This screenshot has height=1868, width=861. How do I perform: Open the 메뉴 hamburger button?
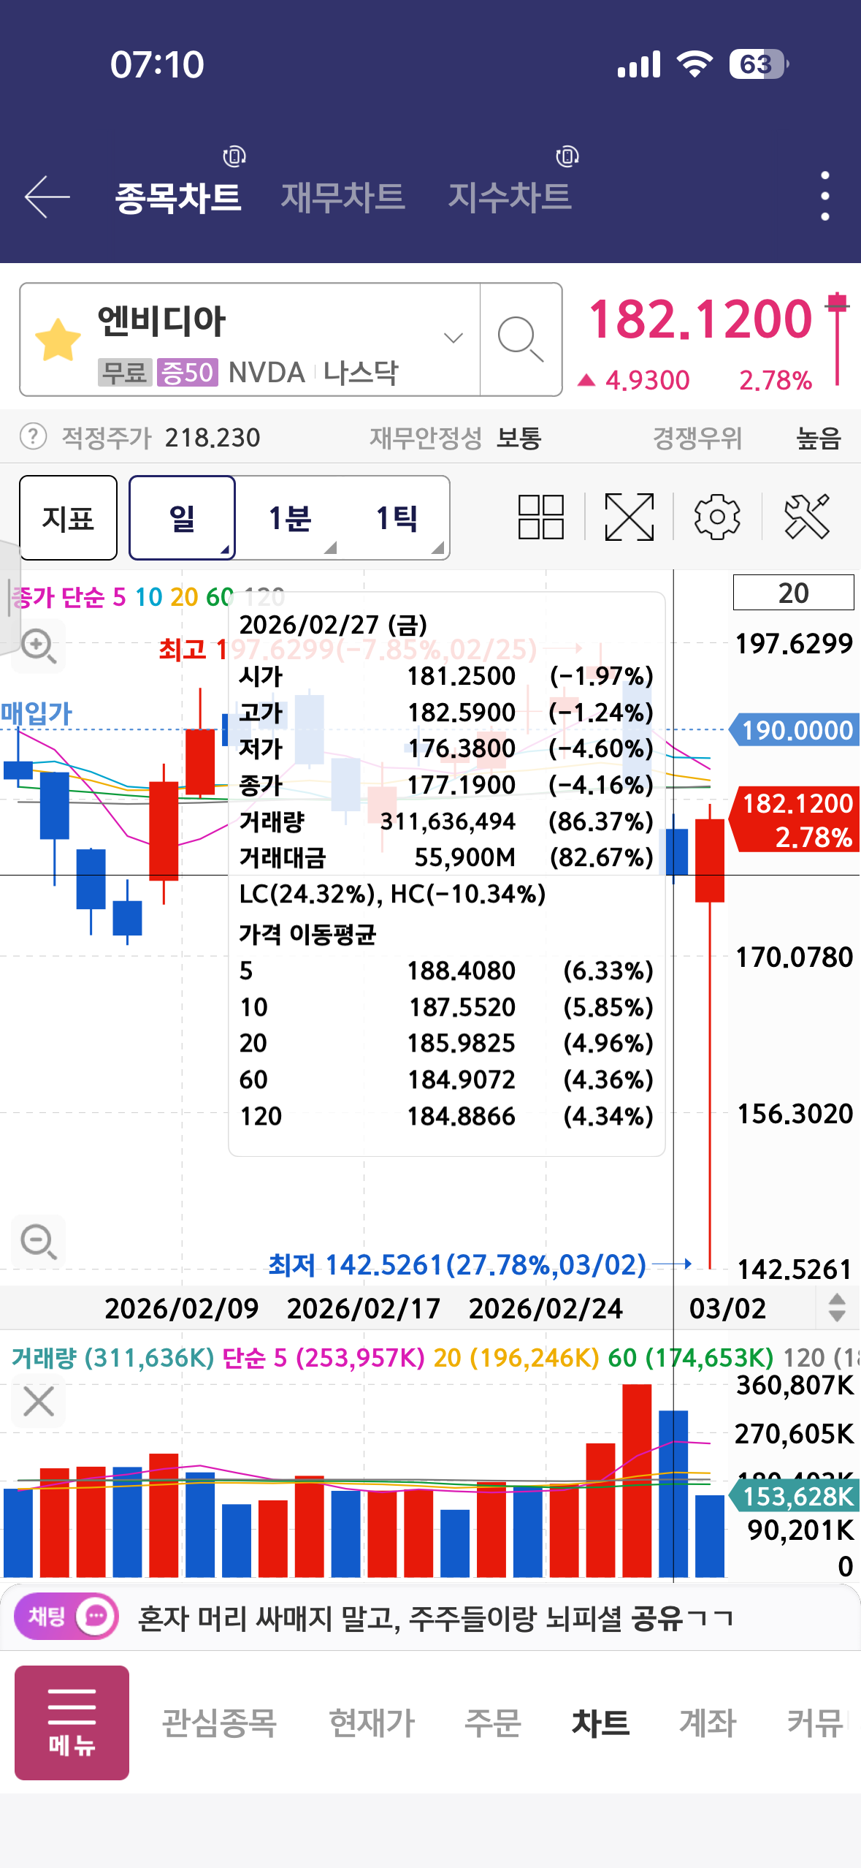click(72, 1723)
